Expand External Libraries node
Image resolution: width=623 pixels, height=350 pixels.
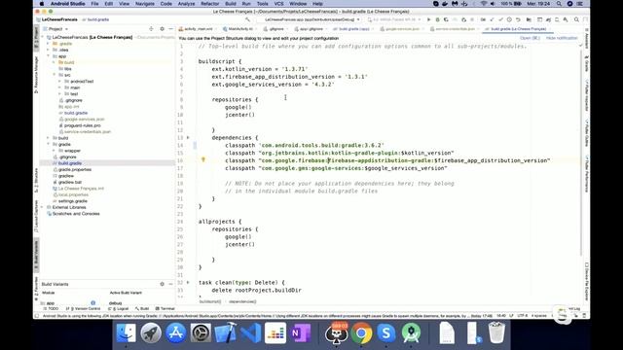pos(42,207)
